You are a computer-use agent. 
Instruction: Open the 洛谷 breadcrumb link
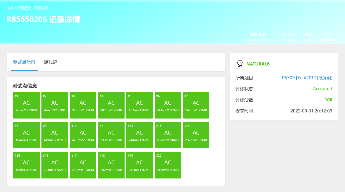pos(10,8)
